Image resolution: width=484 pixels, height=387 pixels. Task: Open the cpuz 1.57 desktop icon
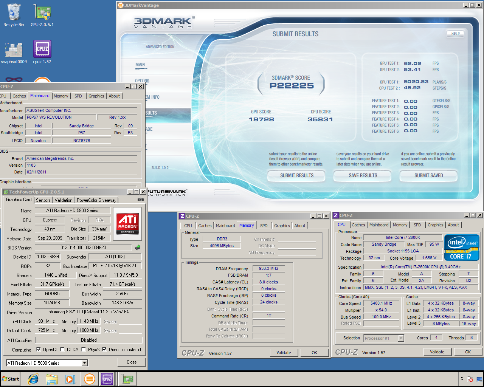point(42,52)
